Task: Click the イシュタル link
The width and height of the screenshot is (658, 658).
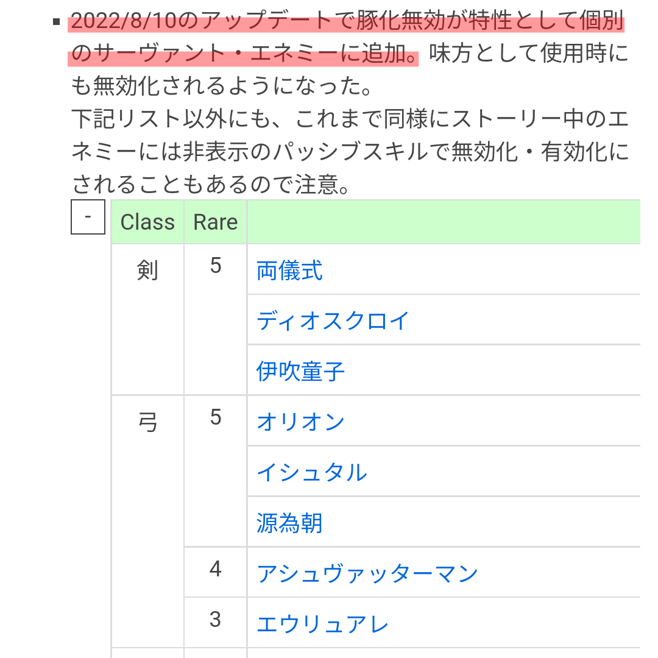Action: point(311,472)
